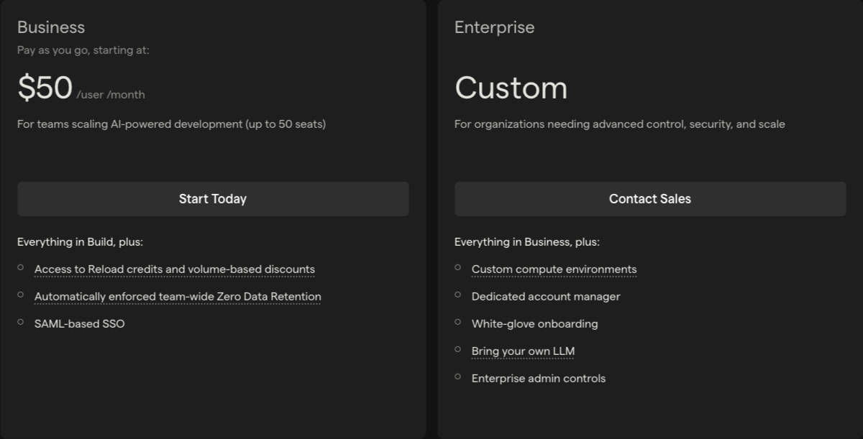Select the SAML-based SSO feature text
This screenshot has width=863, height=439.
79,324
